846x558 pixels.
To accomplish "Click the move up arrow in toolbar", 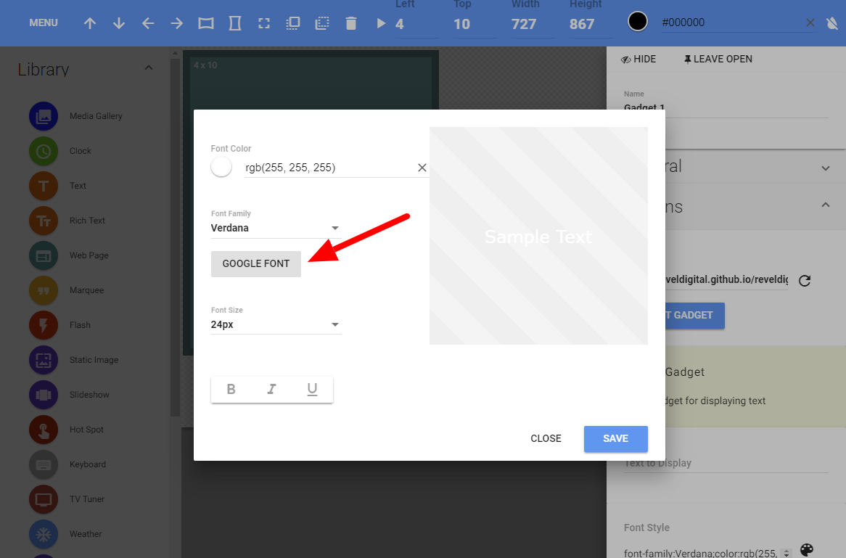I will click(90, 23).
